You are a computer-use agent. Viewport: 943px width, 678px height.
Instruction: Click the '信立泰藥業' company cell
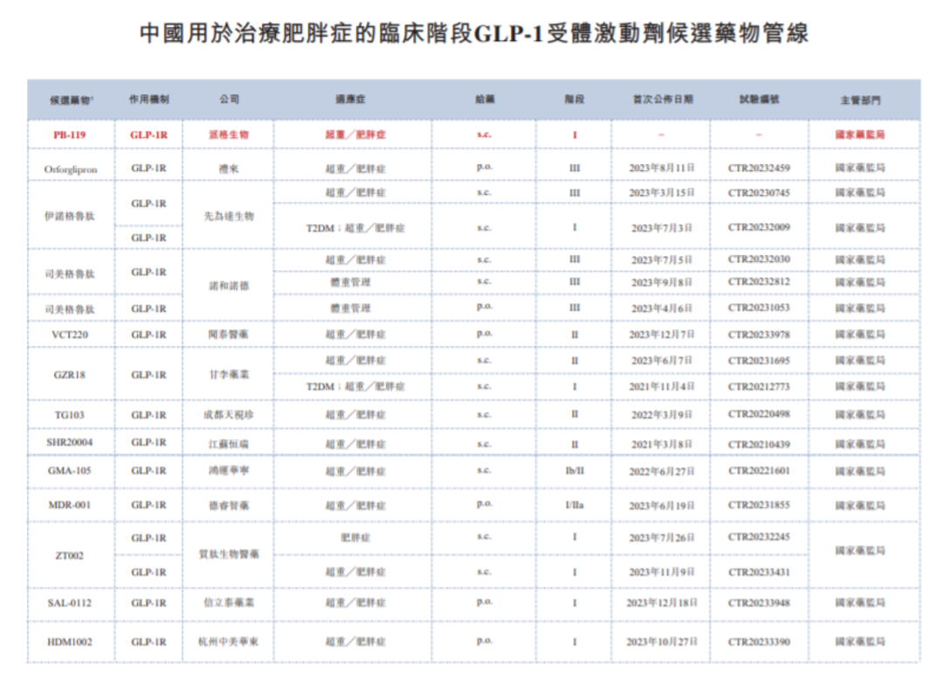click(229, 603)
